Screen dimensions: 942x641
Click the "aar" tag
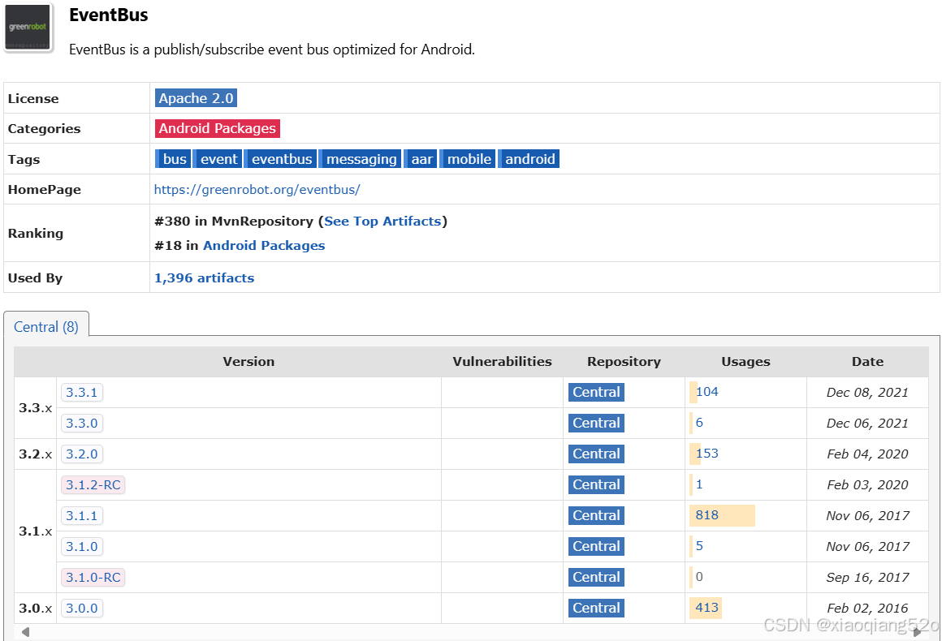pyautogui.click(x=421, y=158)
